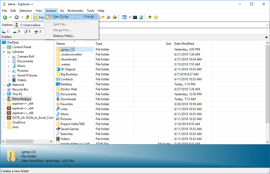The image size is (270, 174).
Task: Open the address bar dropdown
Action: tap(267, 25)
